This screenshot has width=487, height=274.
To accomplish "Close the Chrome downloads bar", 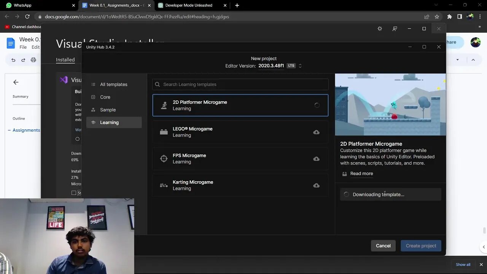I will (481, 264).
